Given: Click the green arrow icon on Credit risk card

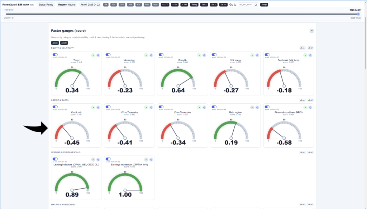Looking at the screenshot, I should pyautogui.click(x=93, y=107).
